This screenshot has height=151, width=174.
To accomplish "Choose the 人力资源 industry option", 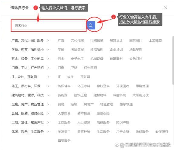I will tap(84, 123).
